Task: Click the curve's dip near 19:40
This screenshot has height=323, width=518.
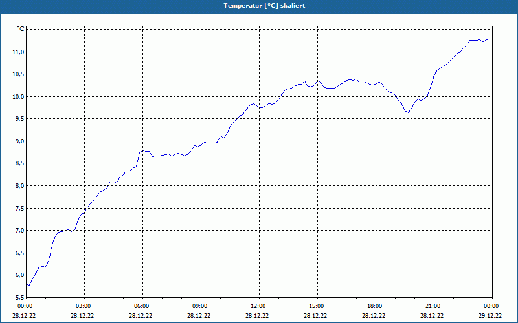Action: click(x=409, y=112)
